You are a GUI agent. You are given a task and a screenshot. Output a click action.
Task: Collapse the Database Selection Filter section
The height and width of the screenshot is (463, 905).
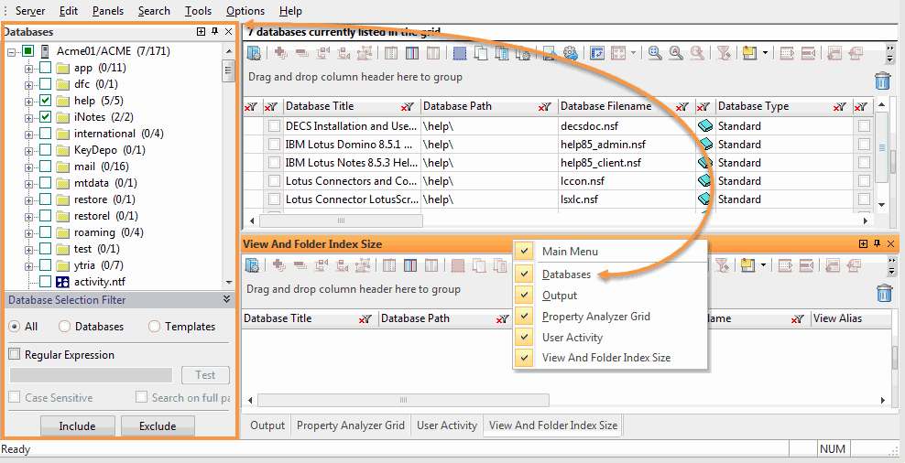[226, 299]
